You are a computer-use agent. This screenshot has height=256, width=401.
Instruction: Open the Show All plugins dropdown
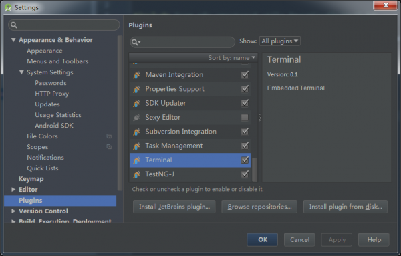pyautogui.click(x=280, y=41)
